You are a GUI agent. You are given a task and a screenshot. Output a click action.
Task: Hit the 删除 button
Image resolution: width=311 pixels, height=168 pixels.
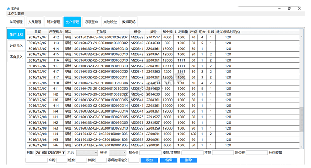[189, 160]
